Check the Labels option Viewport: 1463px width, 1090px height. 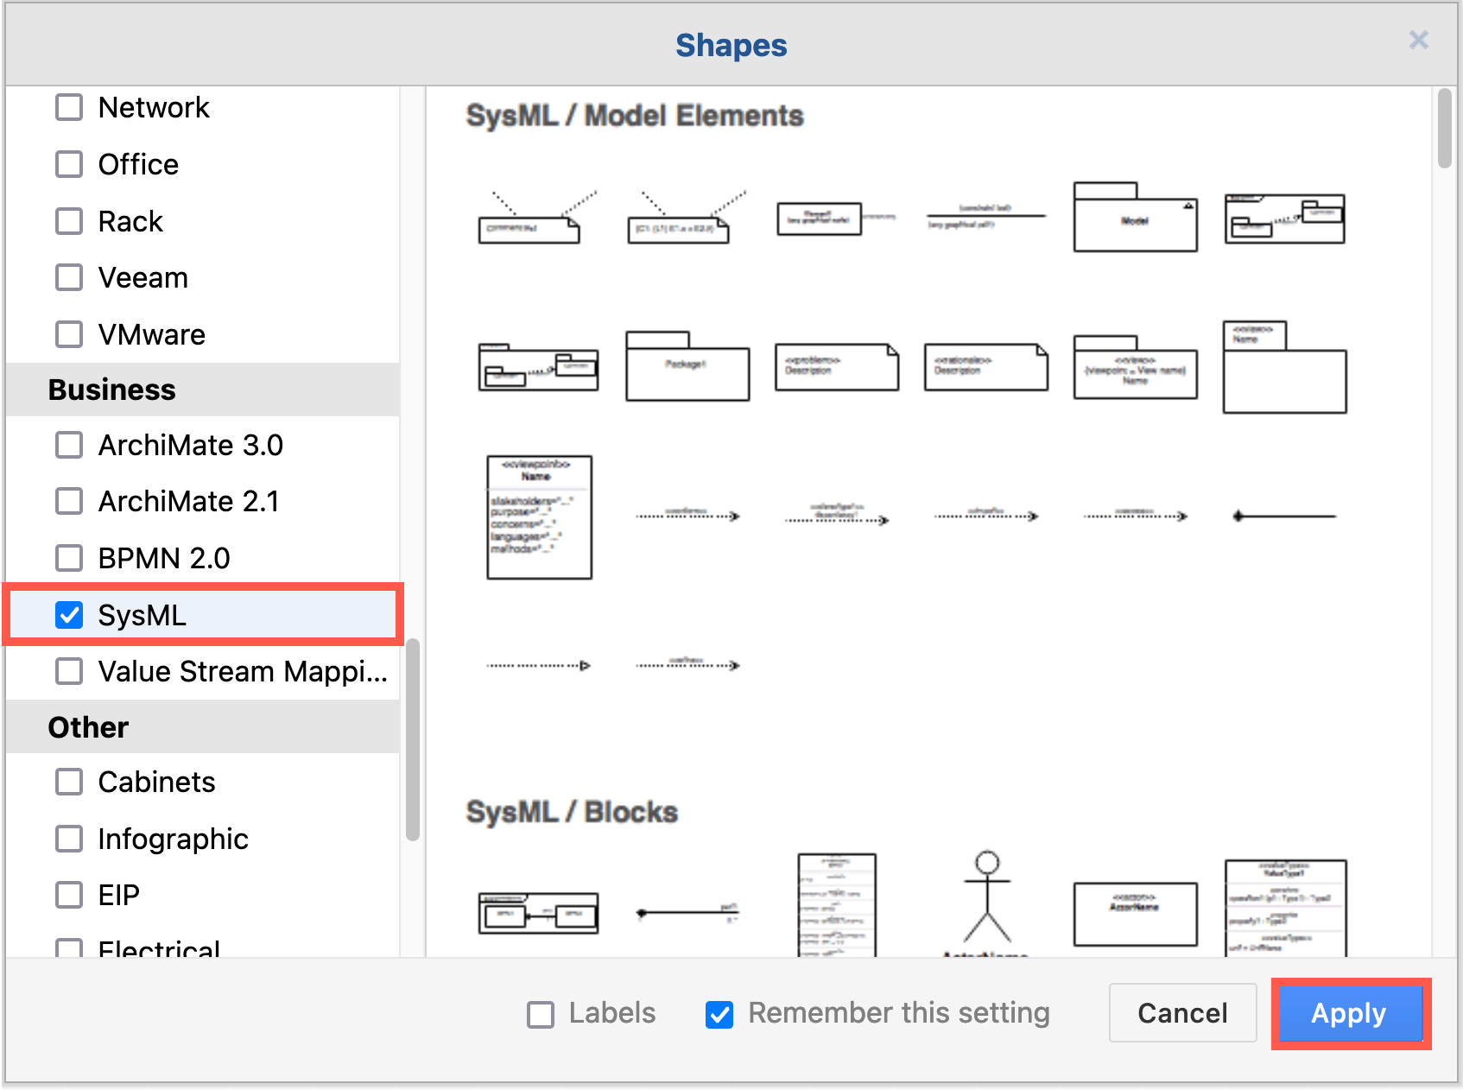541,1013
